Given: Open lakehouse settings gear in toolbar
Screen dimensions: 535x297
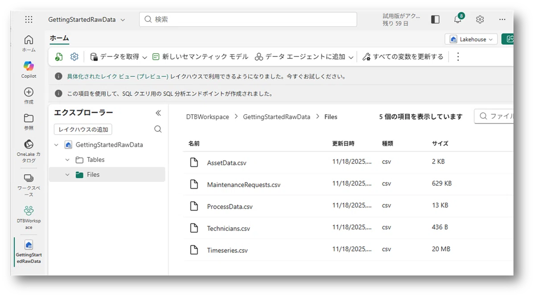Looking at the screenshot, I should (74, 57).
